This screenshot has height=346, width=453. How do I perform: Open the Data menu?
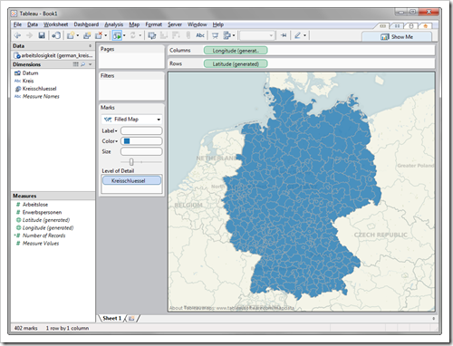point(33,24)
